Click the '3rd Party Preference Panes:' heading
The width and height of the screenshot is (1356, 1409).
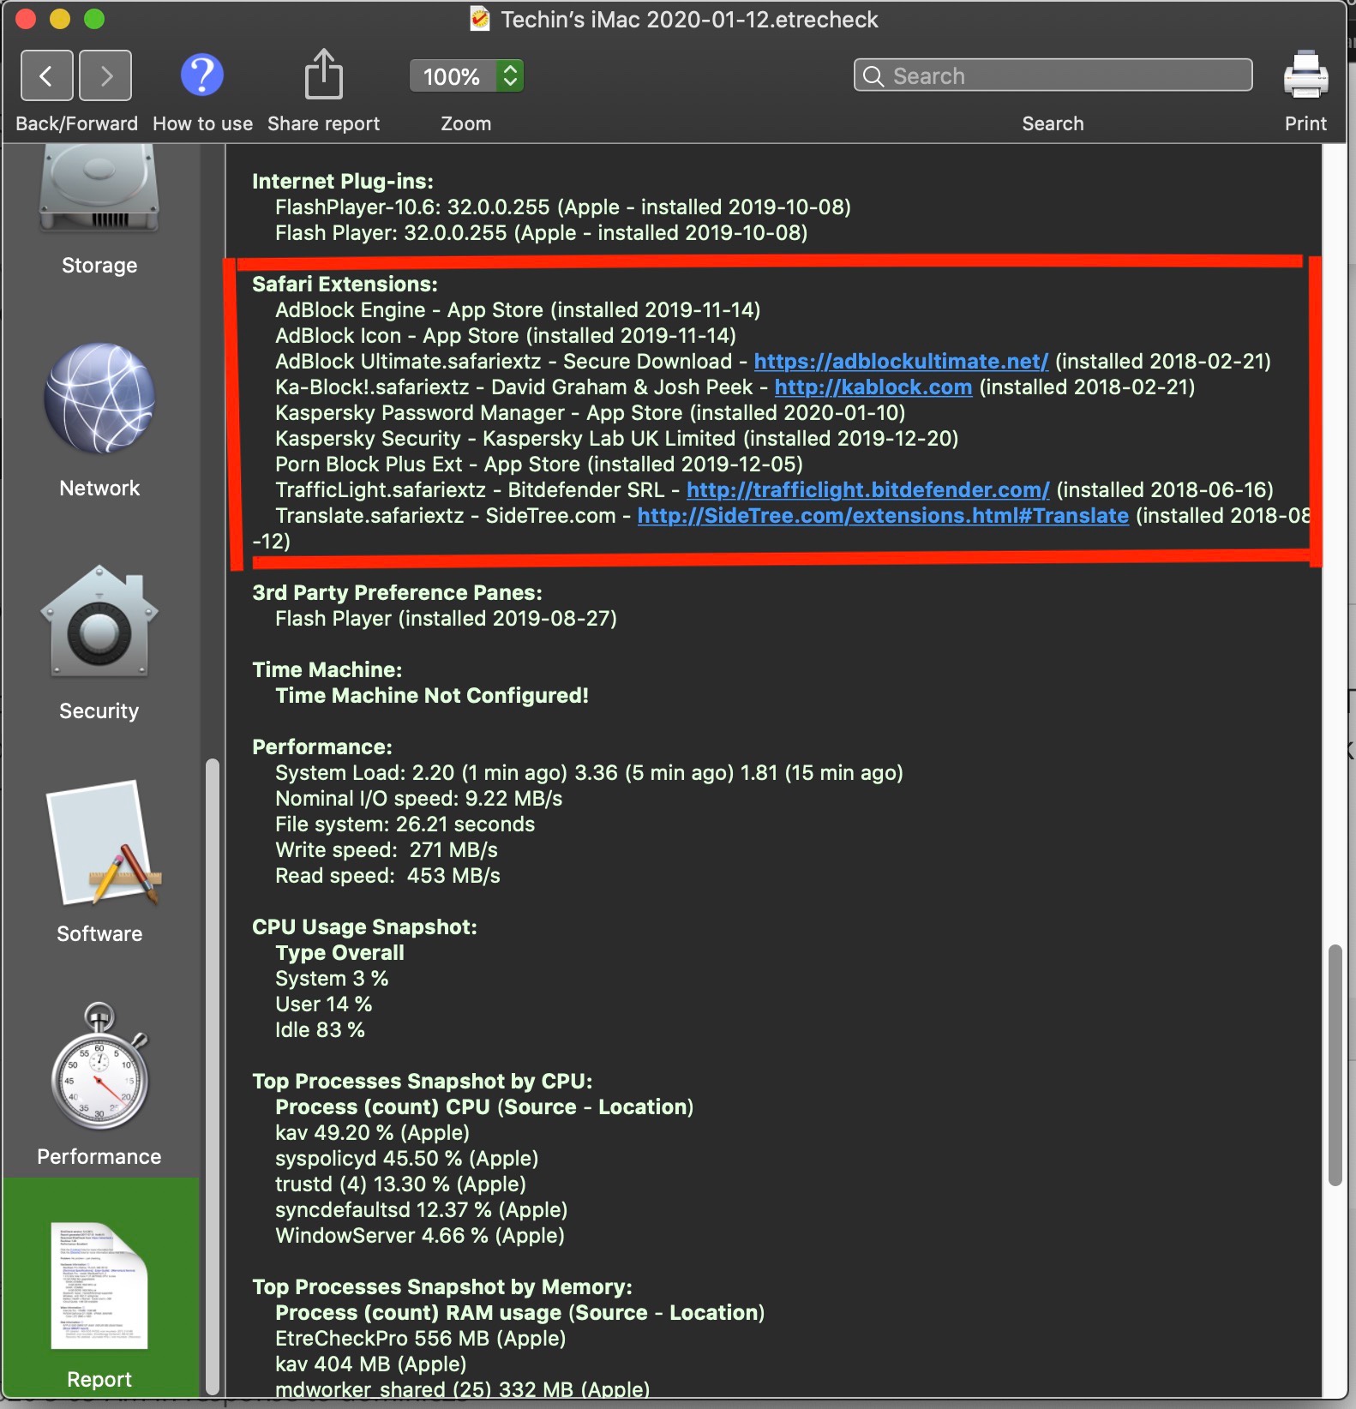click(x=397, y=593)
